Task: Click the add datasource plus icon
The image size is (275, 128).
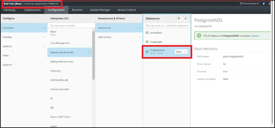Action: (180, 18)
